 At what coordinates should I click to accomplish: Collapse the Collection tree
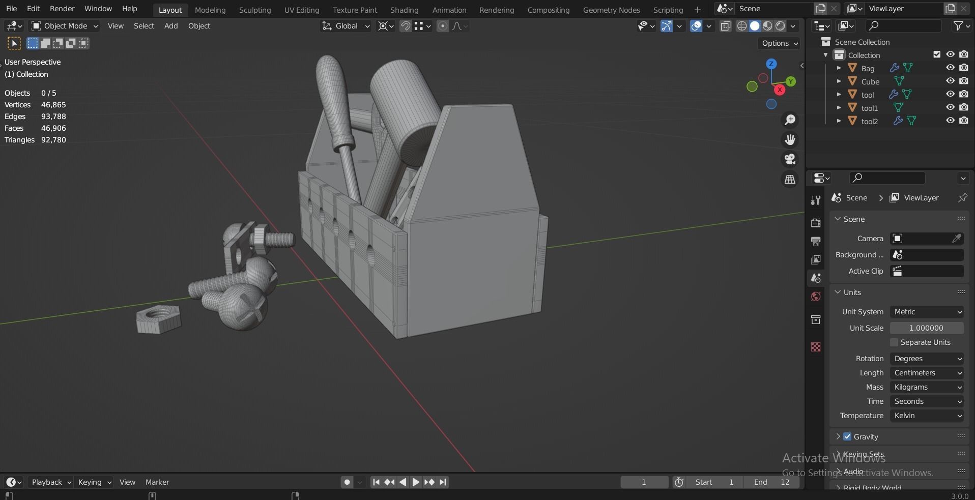coord(825,55)
